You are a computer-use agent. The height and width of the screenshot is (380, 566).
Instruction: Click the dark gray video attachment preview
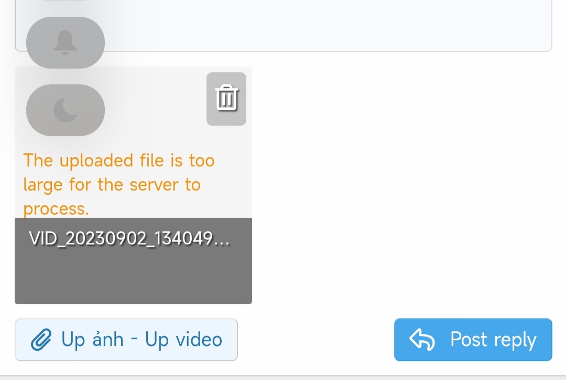[133, 261]
